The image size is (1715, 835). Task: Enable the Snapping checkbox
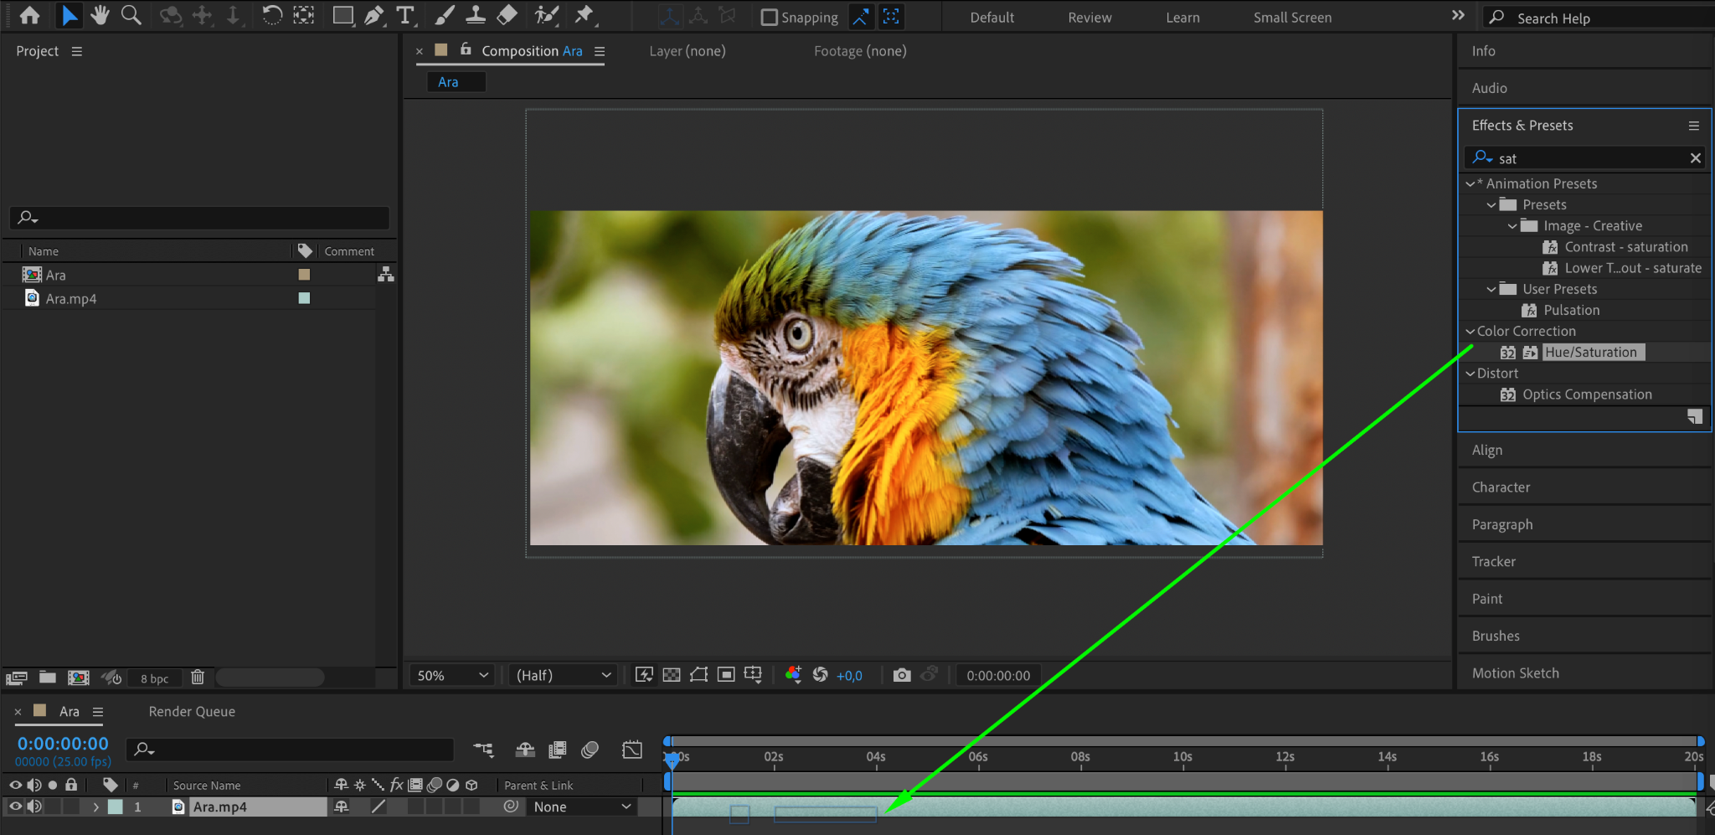769,18
